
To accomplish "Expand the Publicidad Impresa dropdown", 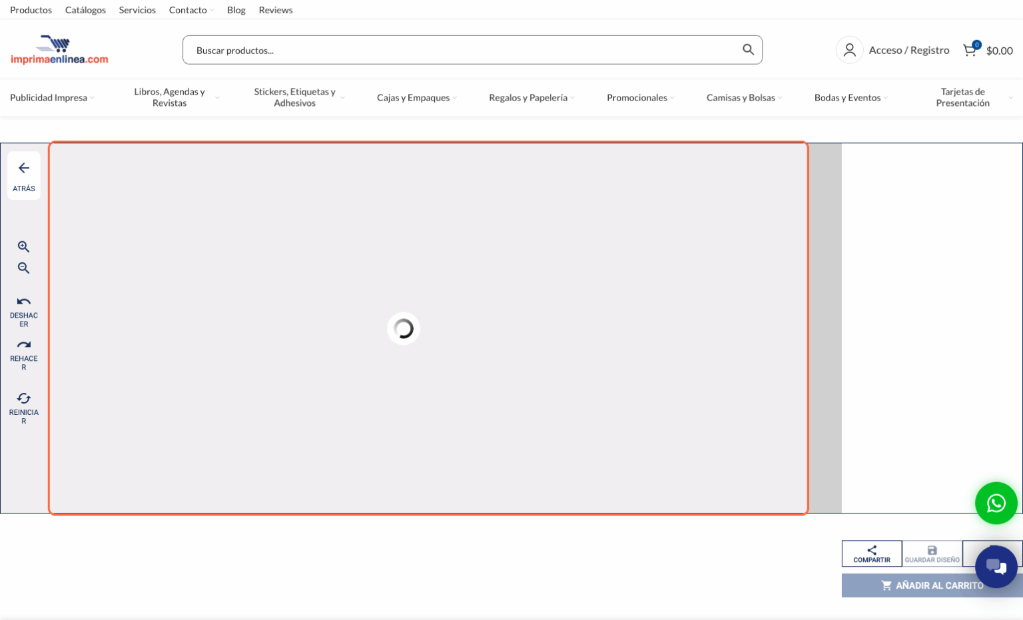I will 52,98.
